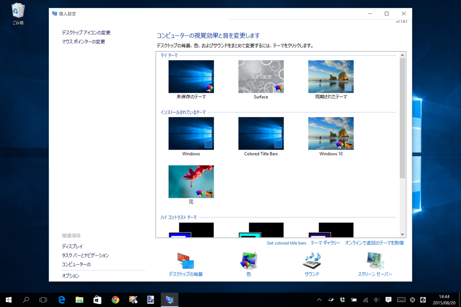Open the Store app from the taskbar

(97, 300)
